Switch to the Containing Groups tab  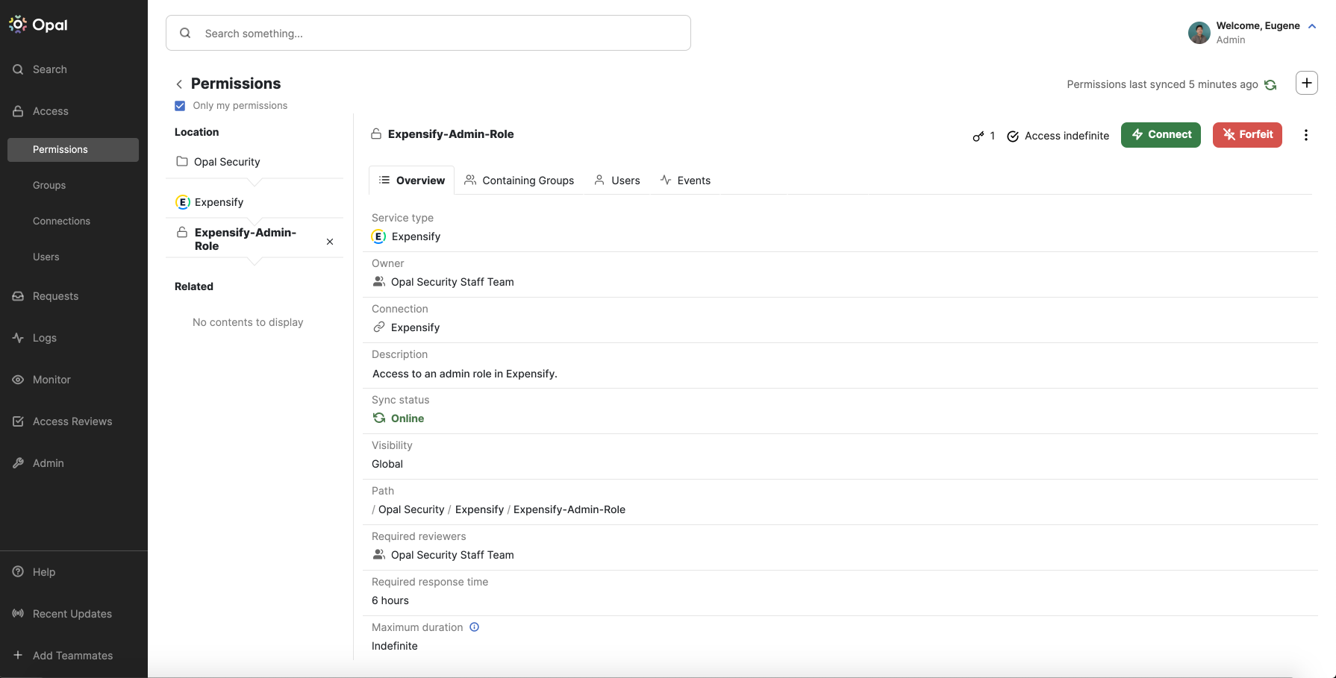519,181
